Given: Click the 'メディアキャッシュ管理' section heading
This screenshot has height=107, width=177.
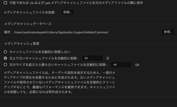Looking at the screenshot, I should coord(22,43).
